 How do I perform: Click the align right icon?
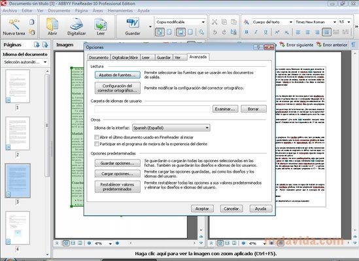[x=317, y=32]
